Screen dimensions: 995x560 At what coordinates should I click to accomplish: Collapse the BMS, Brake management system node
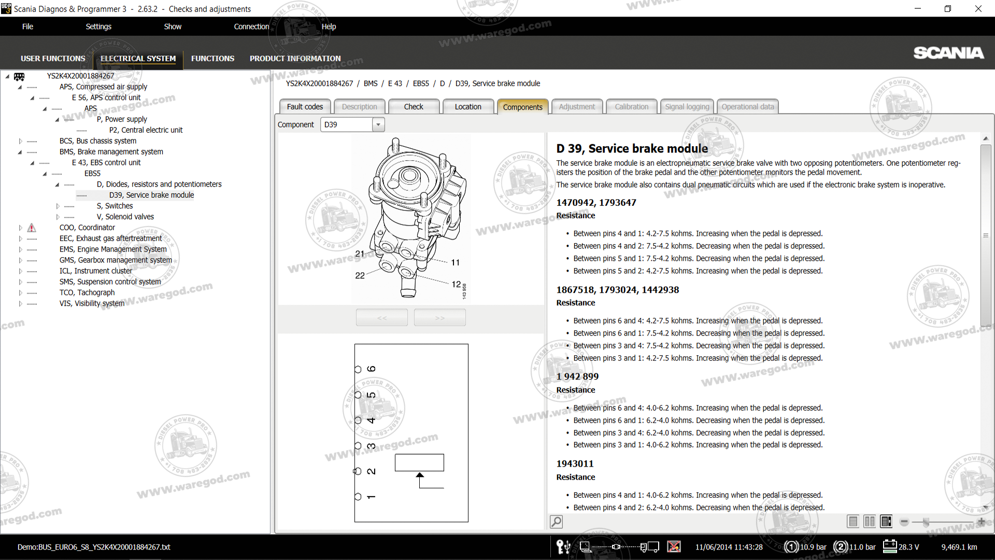20,152
